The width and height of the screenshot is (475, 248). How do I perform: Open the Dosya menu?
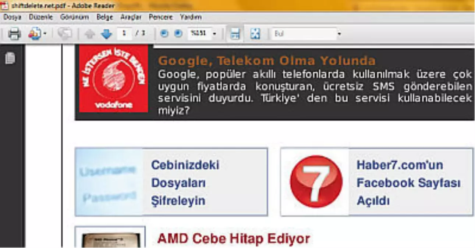coord(13,17)
